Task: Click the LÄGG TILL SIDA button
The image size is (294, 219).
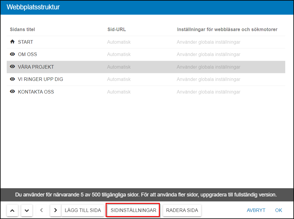Action: pos(83,210)
